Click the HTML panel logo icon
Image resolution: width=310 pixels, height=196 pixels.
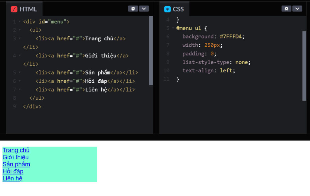[x=14, y=9]
